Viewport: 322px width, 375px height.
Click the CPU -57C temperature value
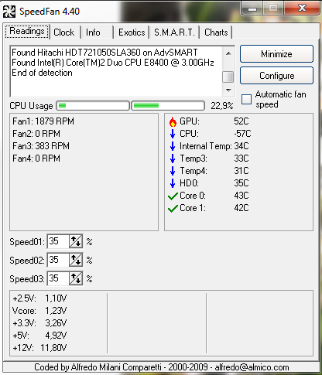pyautogui.click(x=242, y=134)
